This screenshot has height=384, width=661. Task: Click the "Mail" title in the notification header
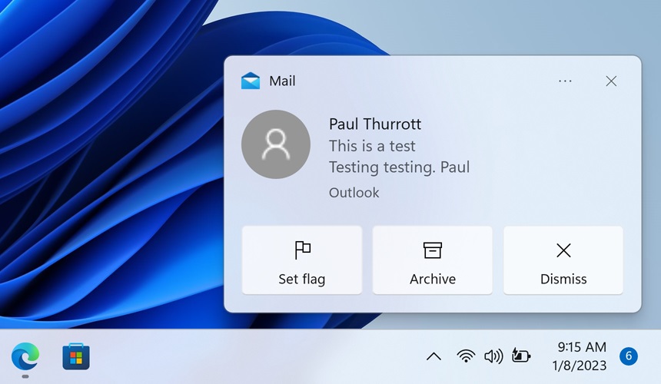point(282,81)
